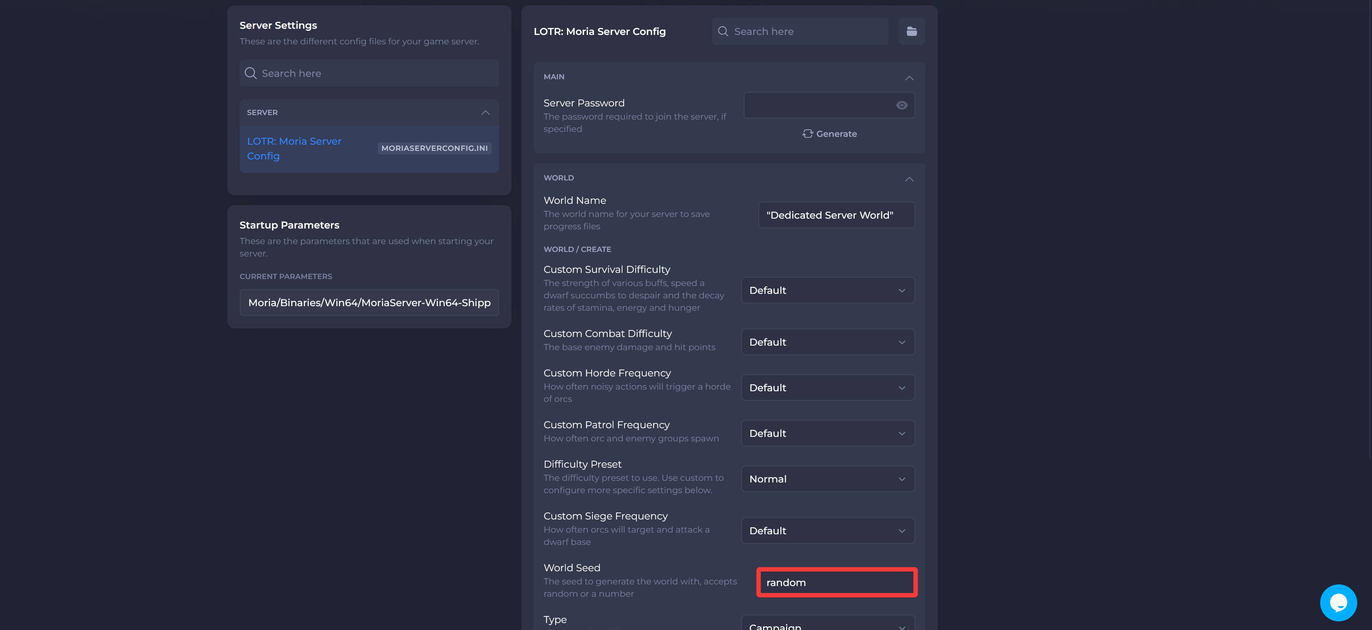
Task: Click the Custom Horde Frequency label
Action: (606, 373)
